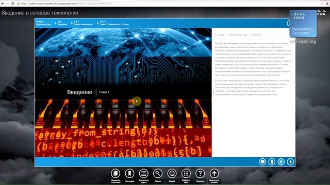The height and width of the screenshot is (185, 330).
Task: Click the choose background (Выбрать фон) grid icon
Action: (x=186, y=174)
